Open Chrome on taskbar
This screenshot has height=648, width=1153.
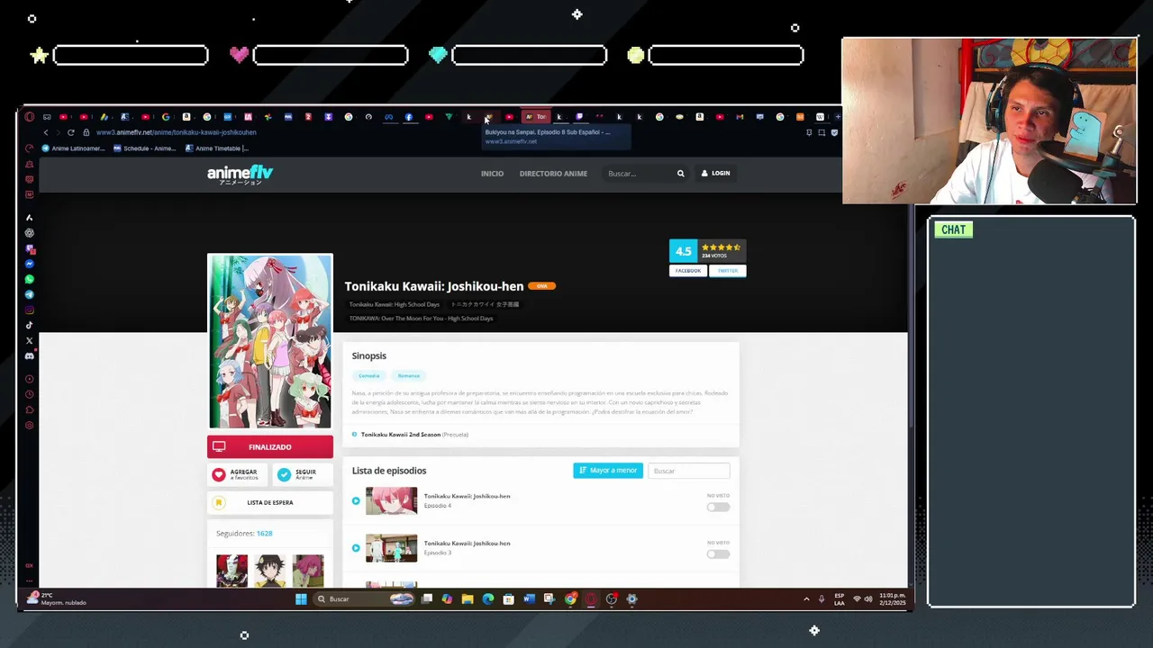click(x=570, y=598)
